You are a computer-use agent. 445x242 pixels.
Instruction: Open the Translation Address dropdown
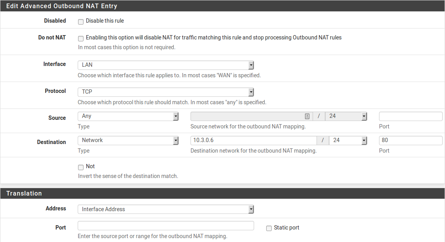coord(166,210)
